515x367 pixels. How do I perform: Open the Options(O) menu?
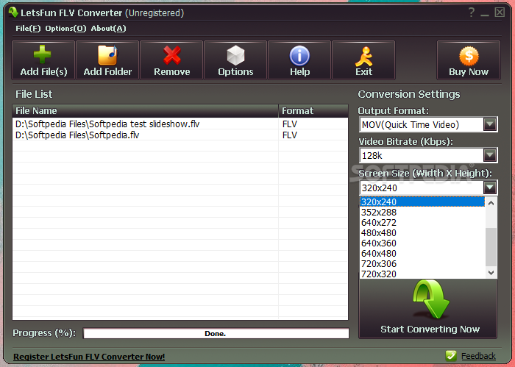(65, 29)
